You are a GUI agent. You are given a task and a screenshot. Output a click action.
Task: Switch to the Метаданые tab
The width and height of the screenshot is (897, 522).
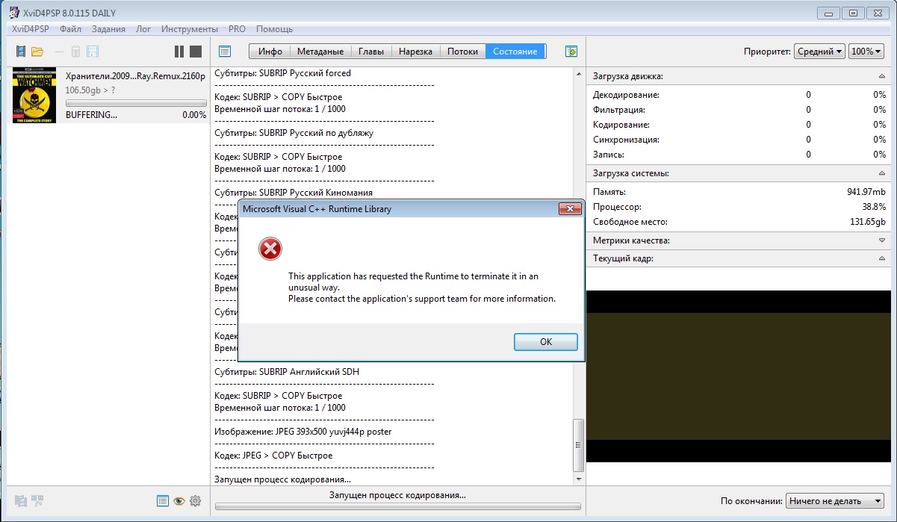(x=320, y=52)
